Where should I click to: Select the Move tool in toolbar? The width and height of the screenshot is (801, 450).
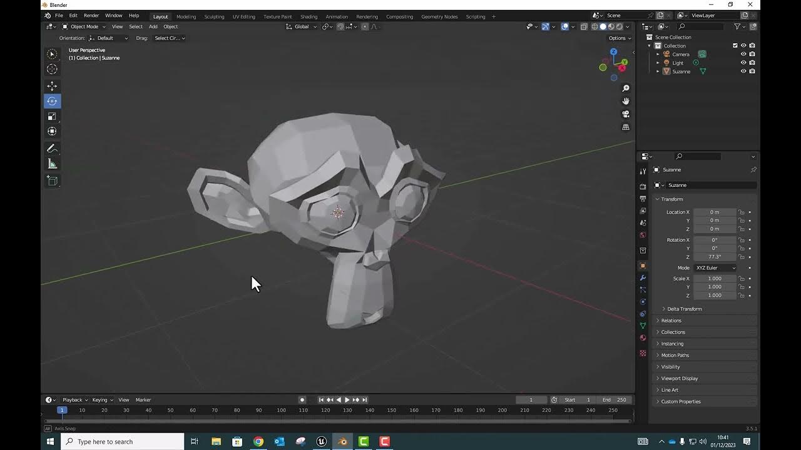pos(52,86)
